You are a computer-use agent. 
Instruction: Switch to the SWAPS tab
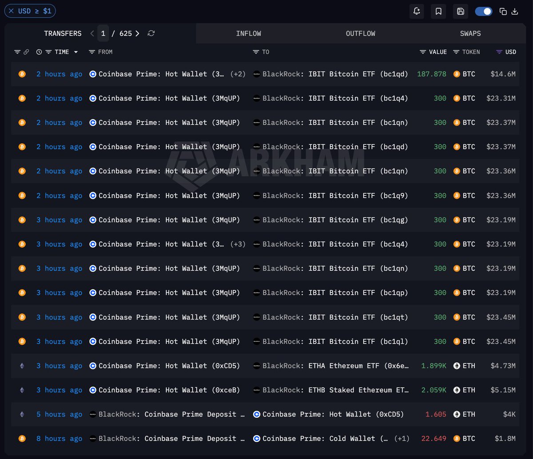pyautogui.click(x=470, y=33)
